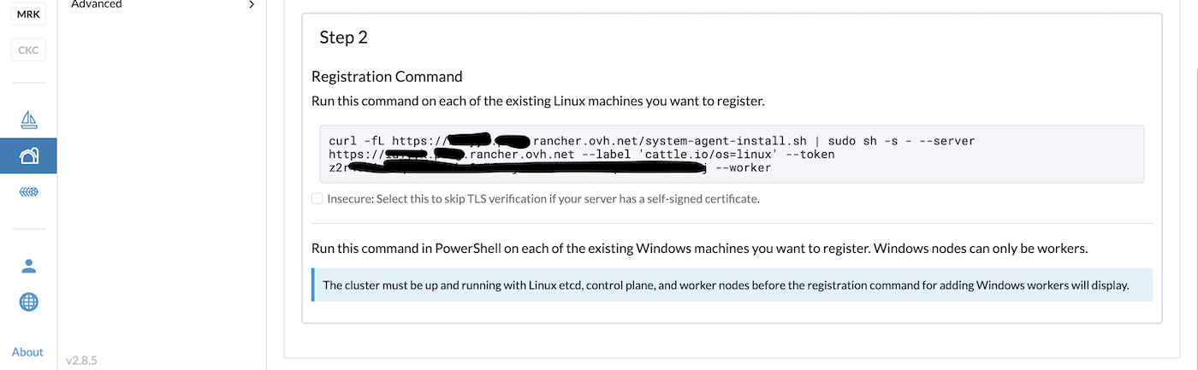Expand the Advanced section chevron
This screenshot has height=370, width=1198.
pyautogui.click(x=251, y=4)
